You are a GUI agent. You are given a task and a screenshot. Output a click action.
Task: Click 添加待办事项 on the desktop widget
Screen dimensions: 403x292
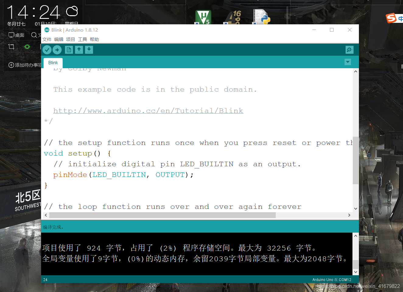coord(25,65)
